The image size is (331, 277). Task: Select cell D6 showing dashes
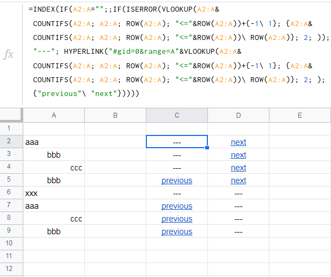tap(238, 193)
